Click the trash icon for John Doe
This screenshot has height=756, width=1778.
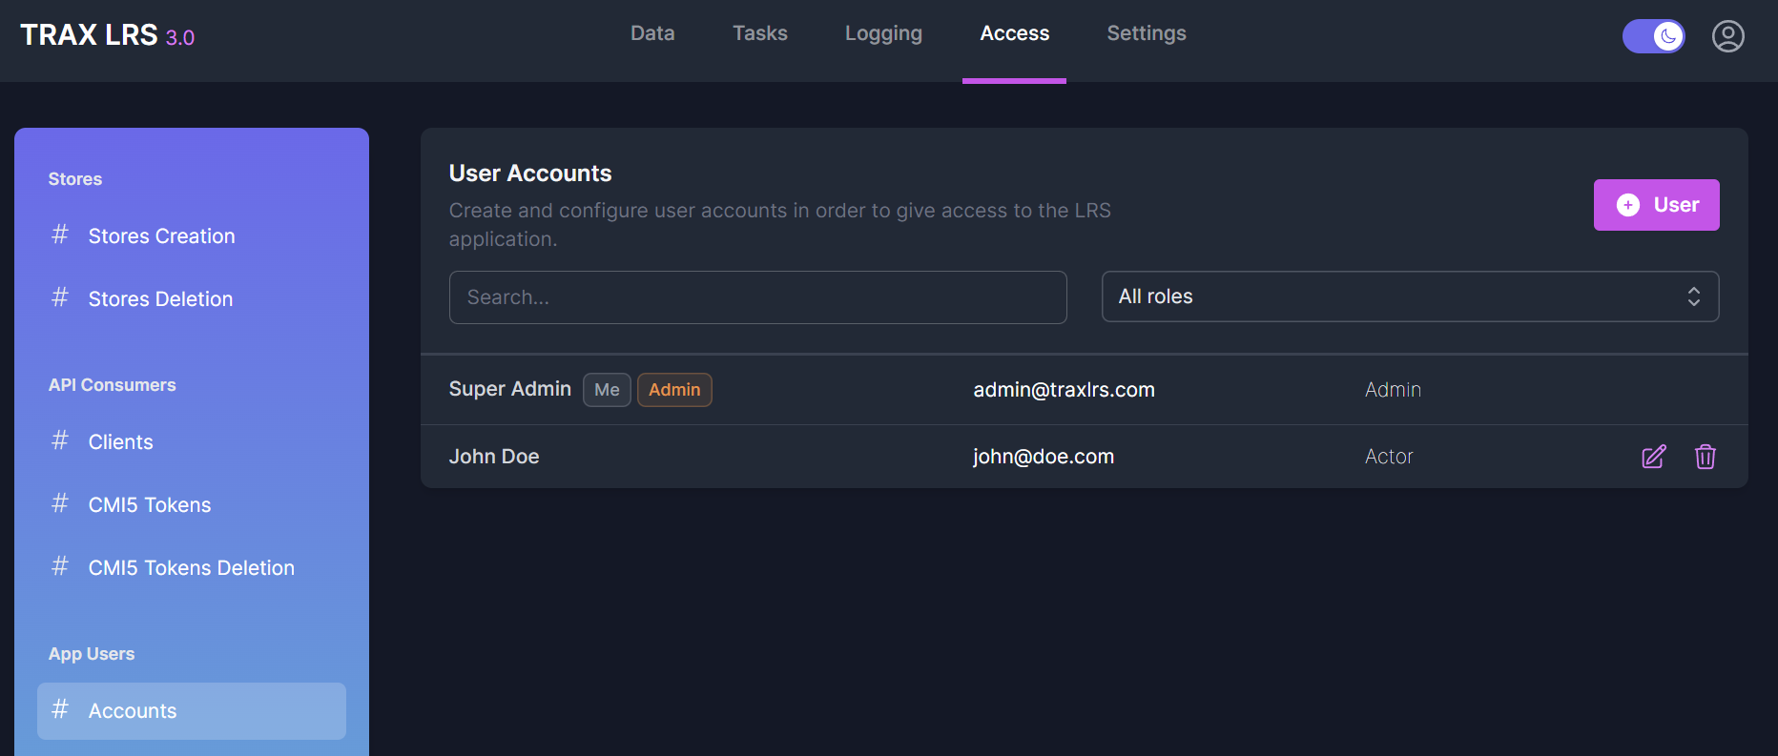click(1705, 457)
